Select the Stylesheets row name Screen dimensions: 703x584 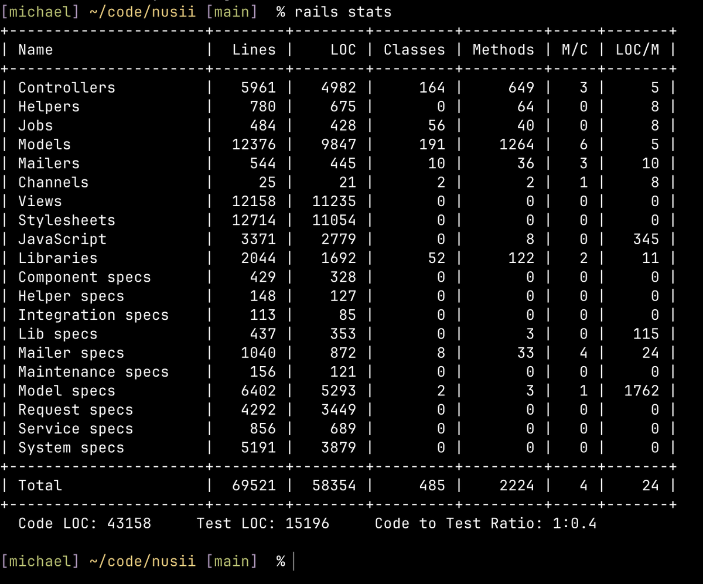tap(67, 220)
